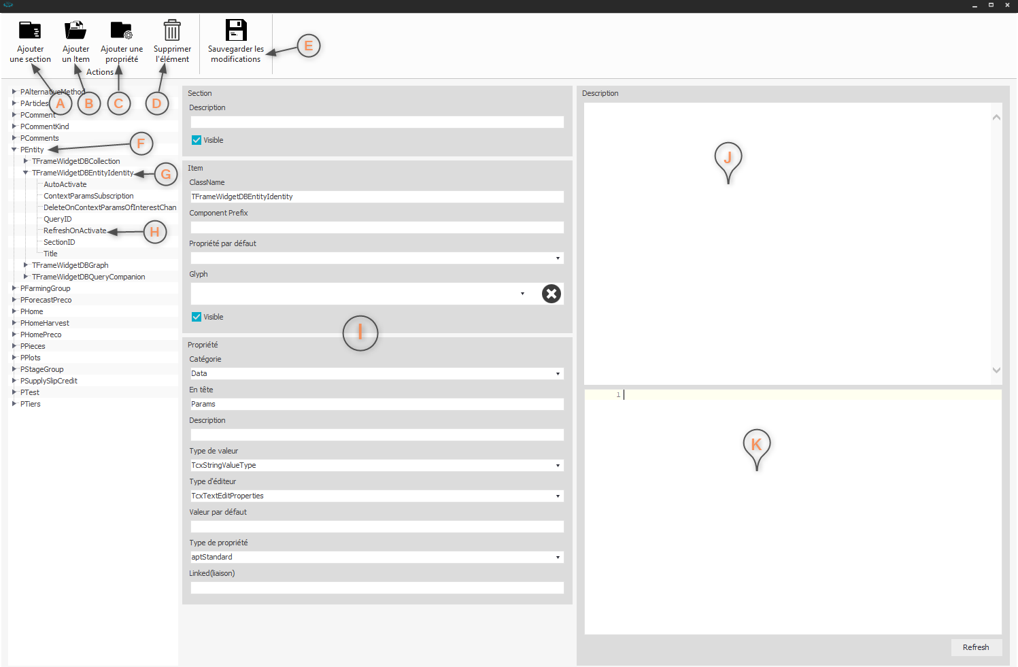
Task: Uncheck Visible in the Section panel
Action: 197,140
